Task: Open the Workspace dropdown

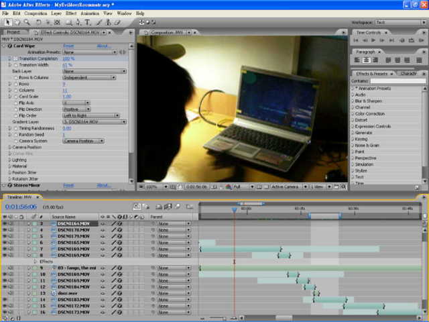Action: pos(400,22)
